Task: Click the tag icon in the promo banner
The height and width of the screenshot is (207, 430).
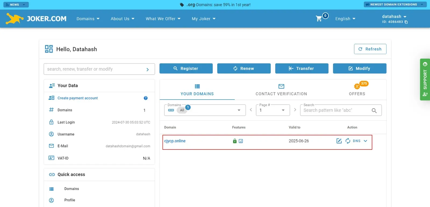Action: click(x=182, y=5)
